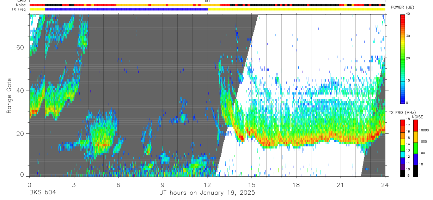Click the 'TX Freq' row label at top left
433x200 pixels.
point(19,9)
